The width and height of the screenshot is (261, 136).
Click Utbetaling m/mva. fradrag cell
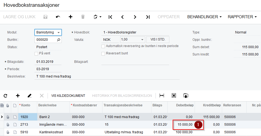[x=127, y=132]
